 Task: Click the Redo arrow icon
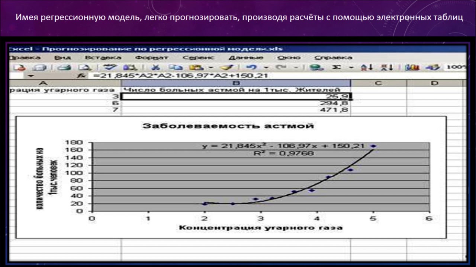[x=282, y=67]
